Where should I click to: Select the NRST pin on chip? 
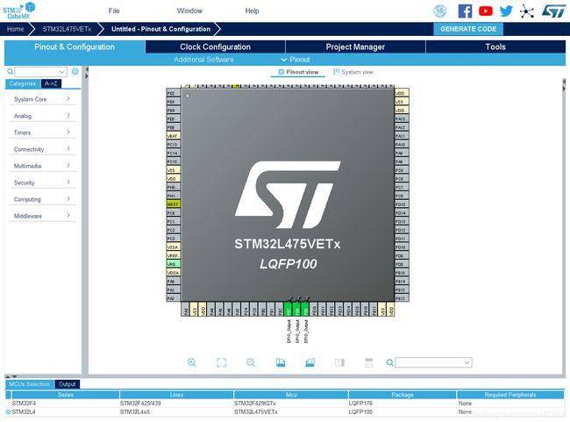click(x=173, y=204)
